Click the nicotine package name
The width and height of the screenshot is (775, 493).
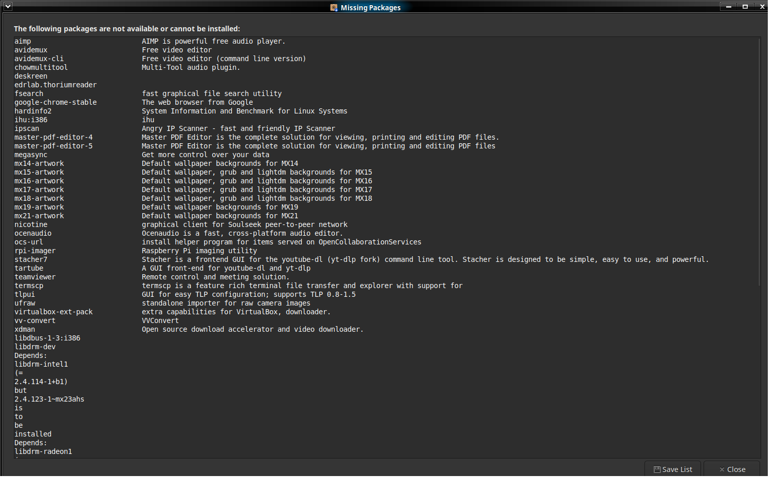31,224
